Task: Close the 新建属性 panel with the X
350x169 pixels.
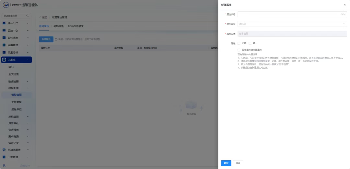Action: (x=344, y=5)
